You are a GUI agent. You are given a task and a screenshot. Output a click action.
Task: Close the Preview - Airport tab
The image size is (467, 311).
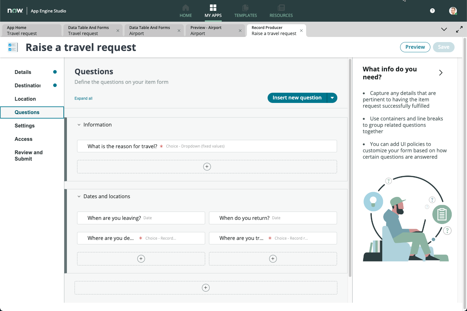click(240, 31)
